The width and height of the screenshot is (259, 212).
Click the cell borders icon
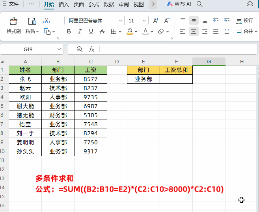(114, 31)
